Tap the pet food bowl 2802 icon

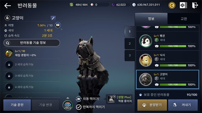tap(68, 105)
